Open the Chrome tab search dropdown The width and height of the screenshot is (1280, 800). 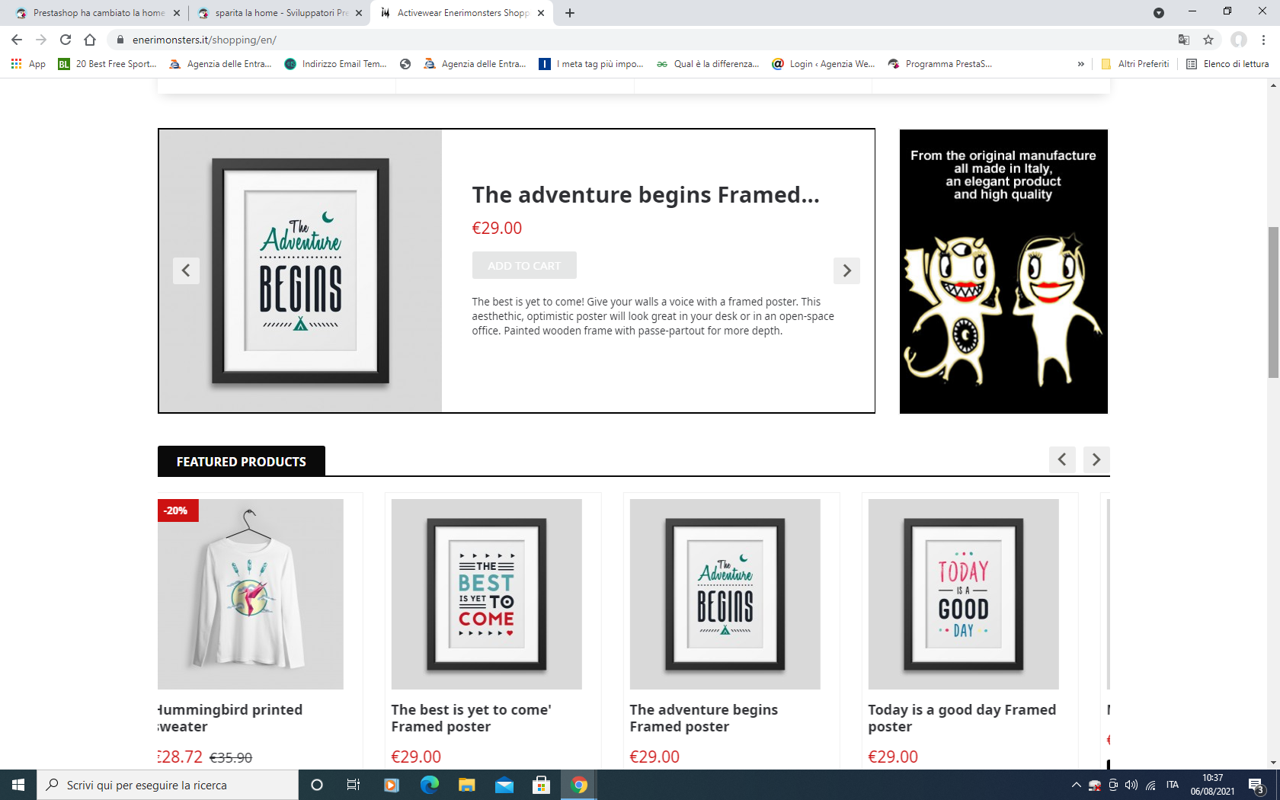click(x=1158, y=13)
